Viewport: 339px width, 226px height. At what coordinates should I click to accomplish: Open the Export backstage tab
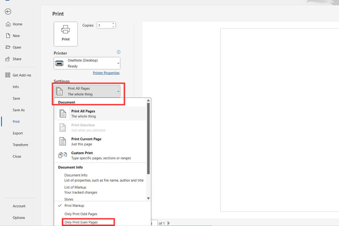(18, 133)
